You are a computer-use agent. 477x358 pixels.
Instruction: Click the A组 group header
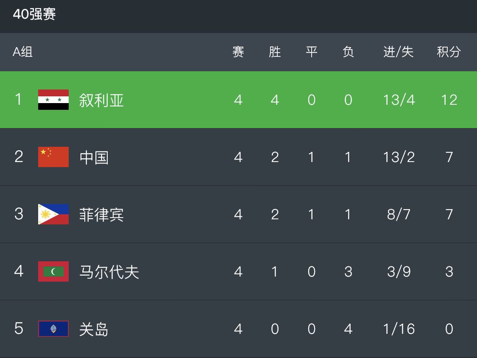click(22, 52)
